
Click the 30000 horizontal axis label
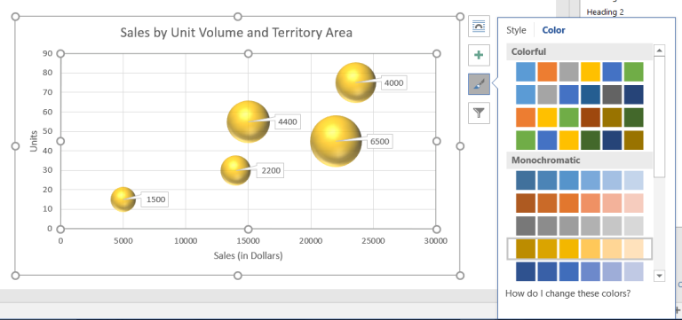coord(436,241)
